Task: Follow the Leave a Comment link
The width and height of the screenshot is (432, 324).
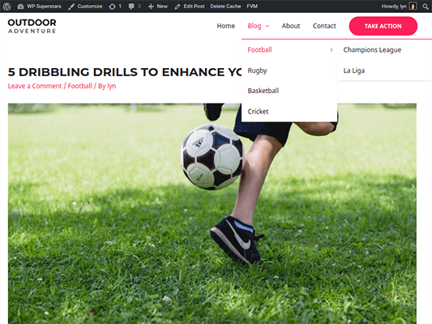Action: coord(35,86)
